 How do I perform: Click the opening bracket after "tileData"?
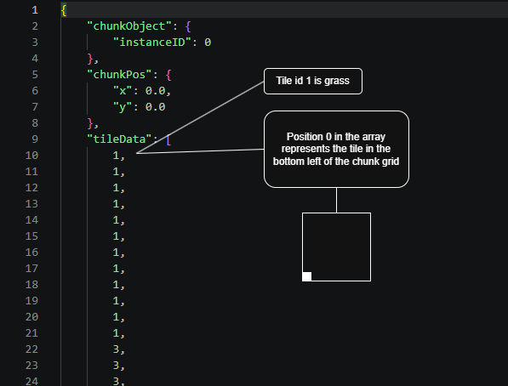pyautogui.click(x=168, y=140)
